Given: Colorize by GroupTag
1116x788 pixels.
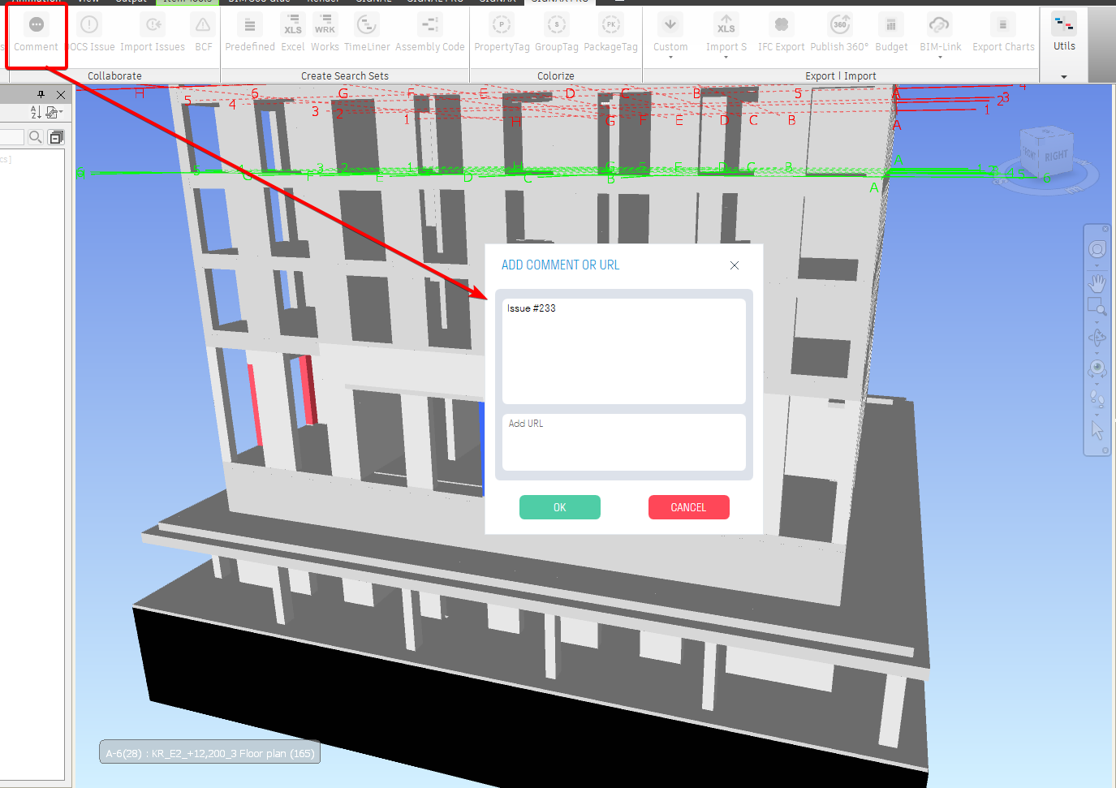Looking at the screenshot, I should tap(557, 34).
